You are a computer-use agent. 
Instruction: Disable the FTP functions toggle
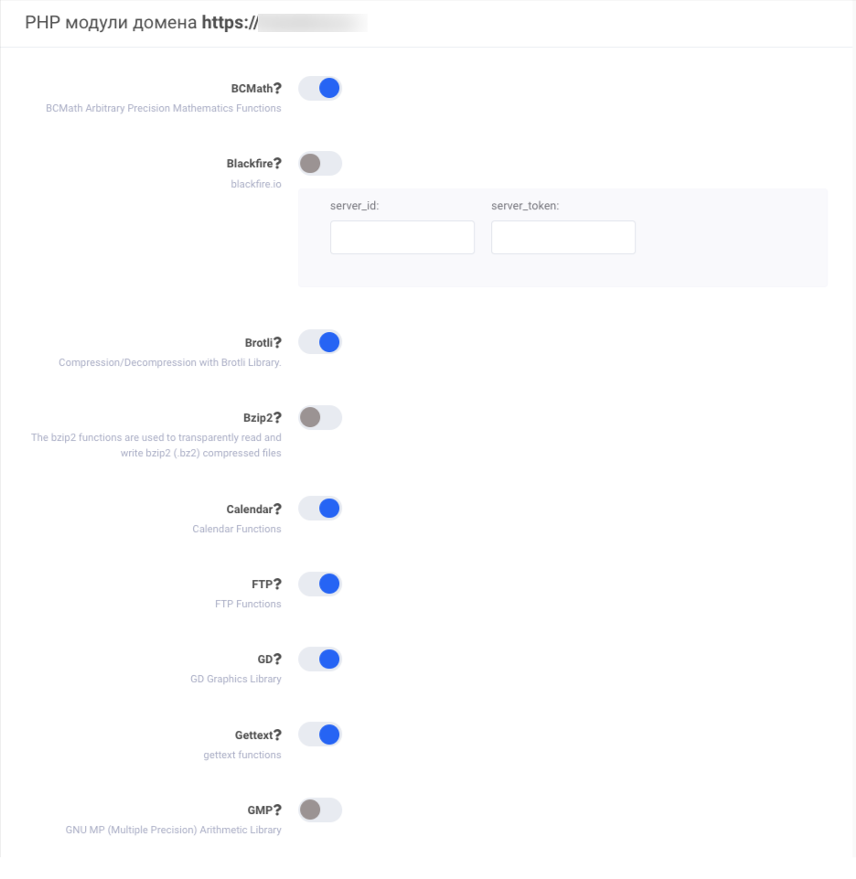click(320, 584)
